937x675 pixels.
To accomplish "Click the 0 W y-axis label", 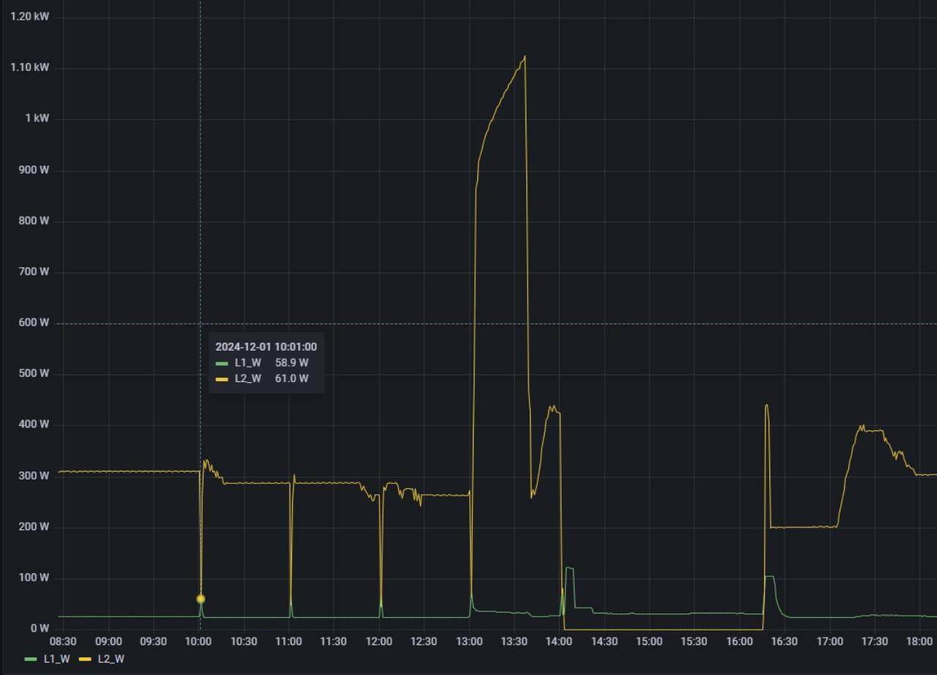I will pos(40,628).
